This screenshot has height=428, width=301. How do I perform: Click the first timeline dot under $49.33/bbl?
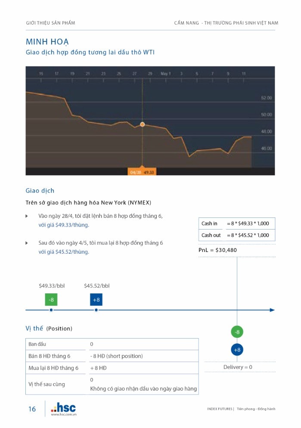(51, 310)
